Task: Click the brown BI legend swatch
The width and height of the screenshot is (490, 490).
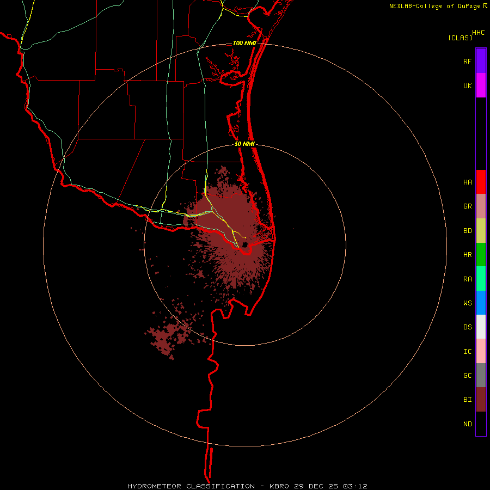Action: point(481,400)
